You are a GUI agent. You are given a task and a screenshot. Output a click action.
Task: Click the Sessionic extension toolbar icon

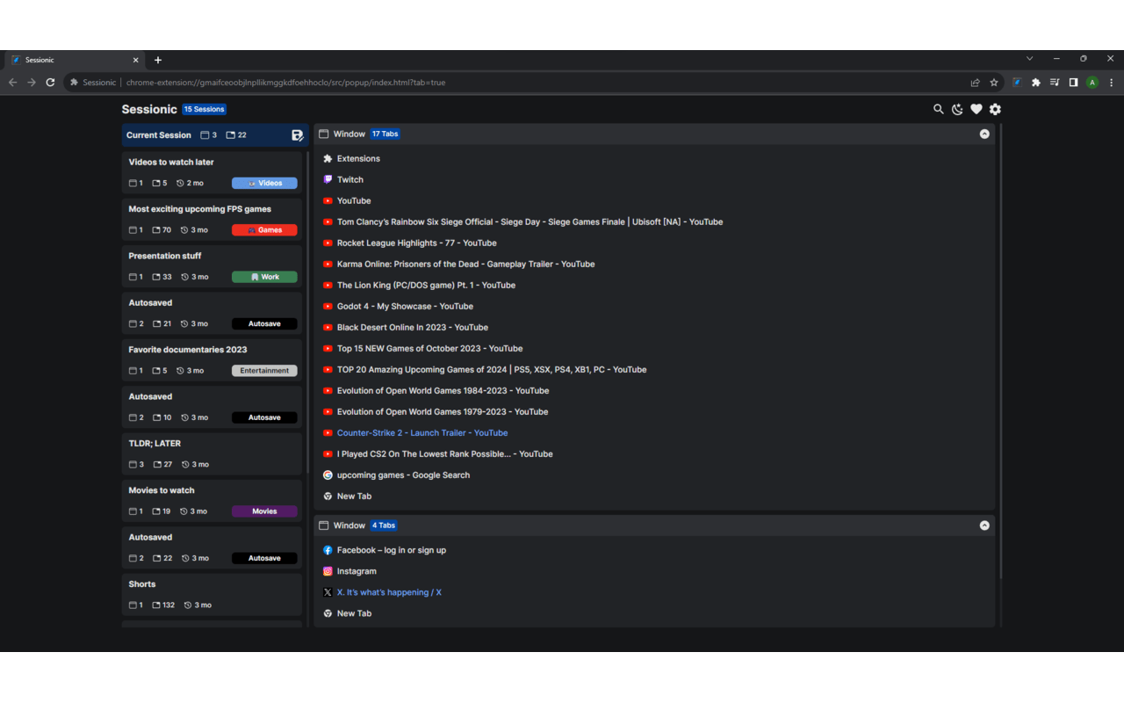(1017, 83)
